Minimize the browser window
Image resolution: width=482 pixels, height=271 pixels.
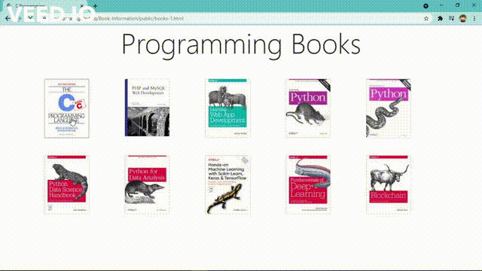(441, 5)
